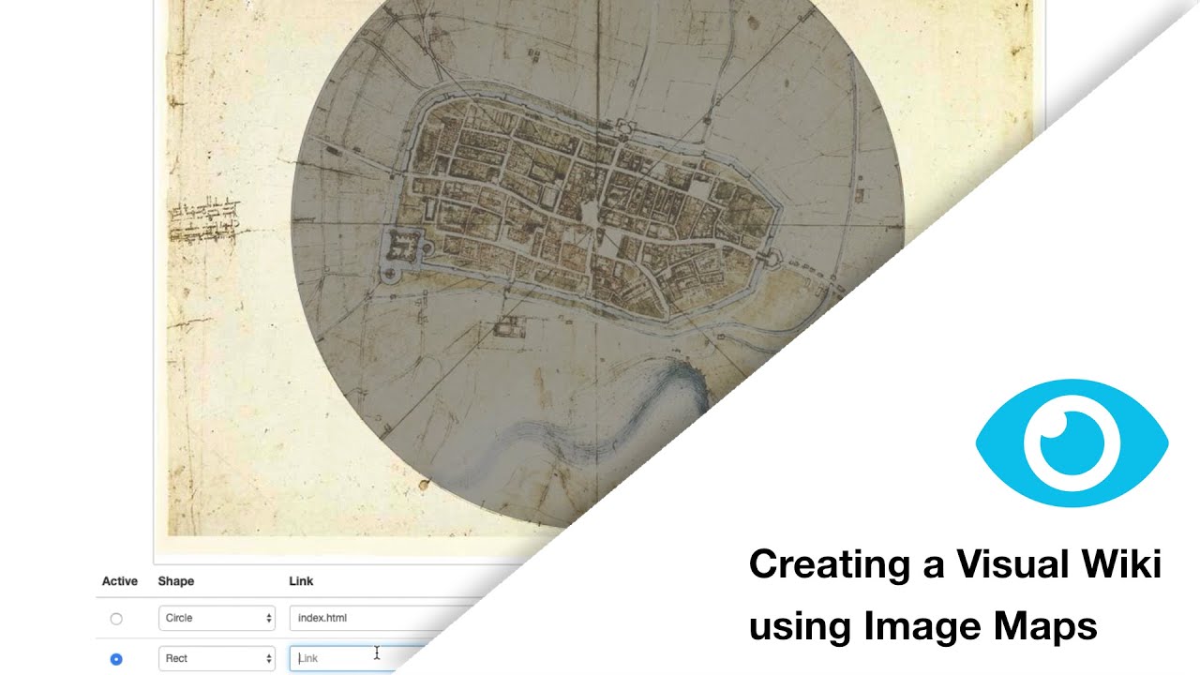Click the 'Creating a Visual Wiki' title text
The height and width of the screenshot is (675, 1200).
coord(955,564)
